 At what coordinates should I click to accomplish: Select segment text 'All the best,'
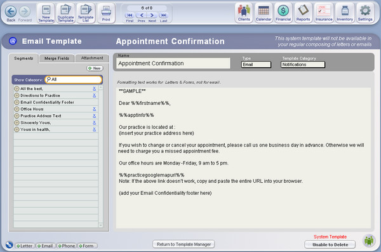tap(32, 89)
